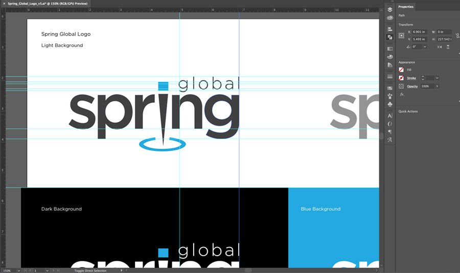Screen dimensions: 460x273
Task: Click the Y position field 5.493 in
Action: click(420, 39)
